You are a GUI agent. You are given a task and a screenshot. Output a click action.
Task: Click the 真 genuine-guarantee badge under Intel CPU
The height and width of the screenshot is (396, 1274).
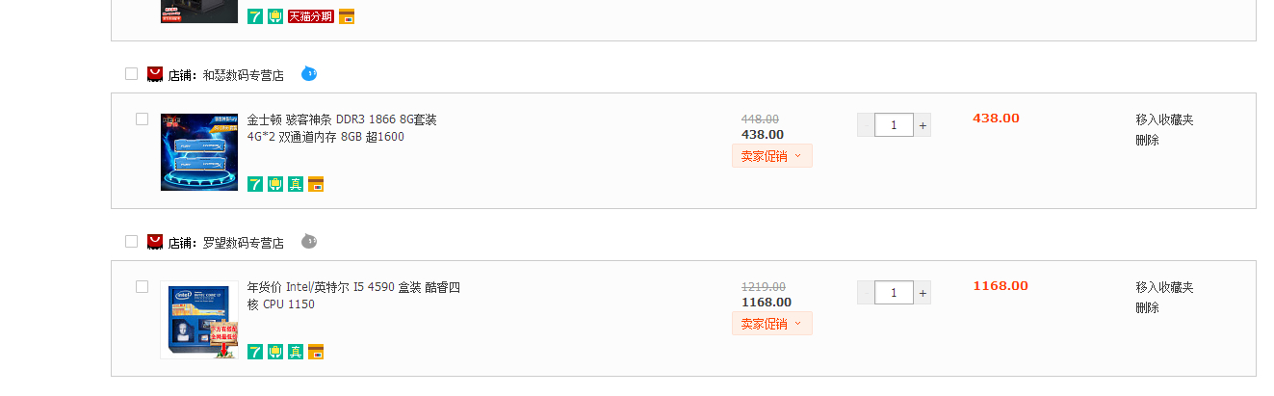coord(296,352)
